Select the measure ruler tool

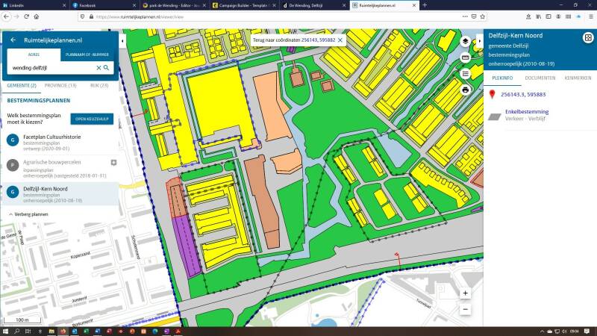(x=465, y=57)
